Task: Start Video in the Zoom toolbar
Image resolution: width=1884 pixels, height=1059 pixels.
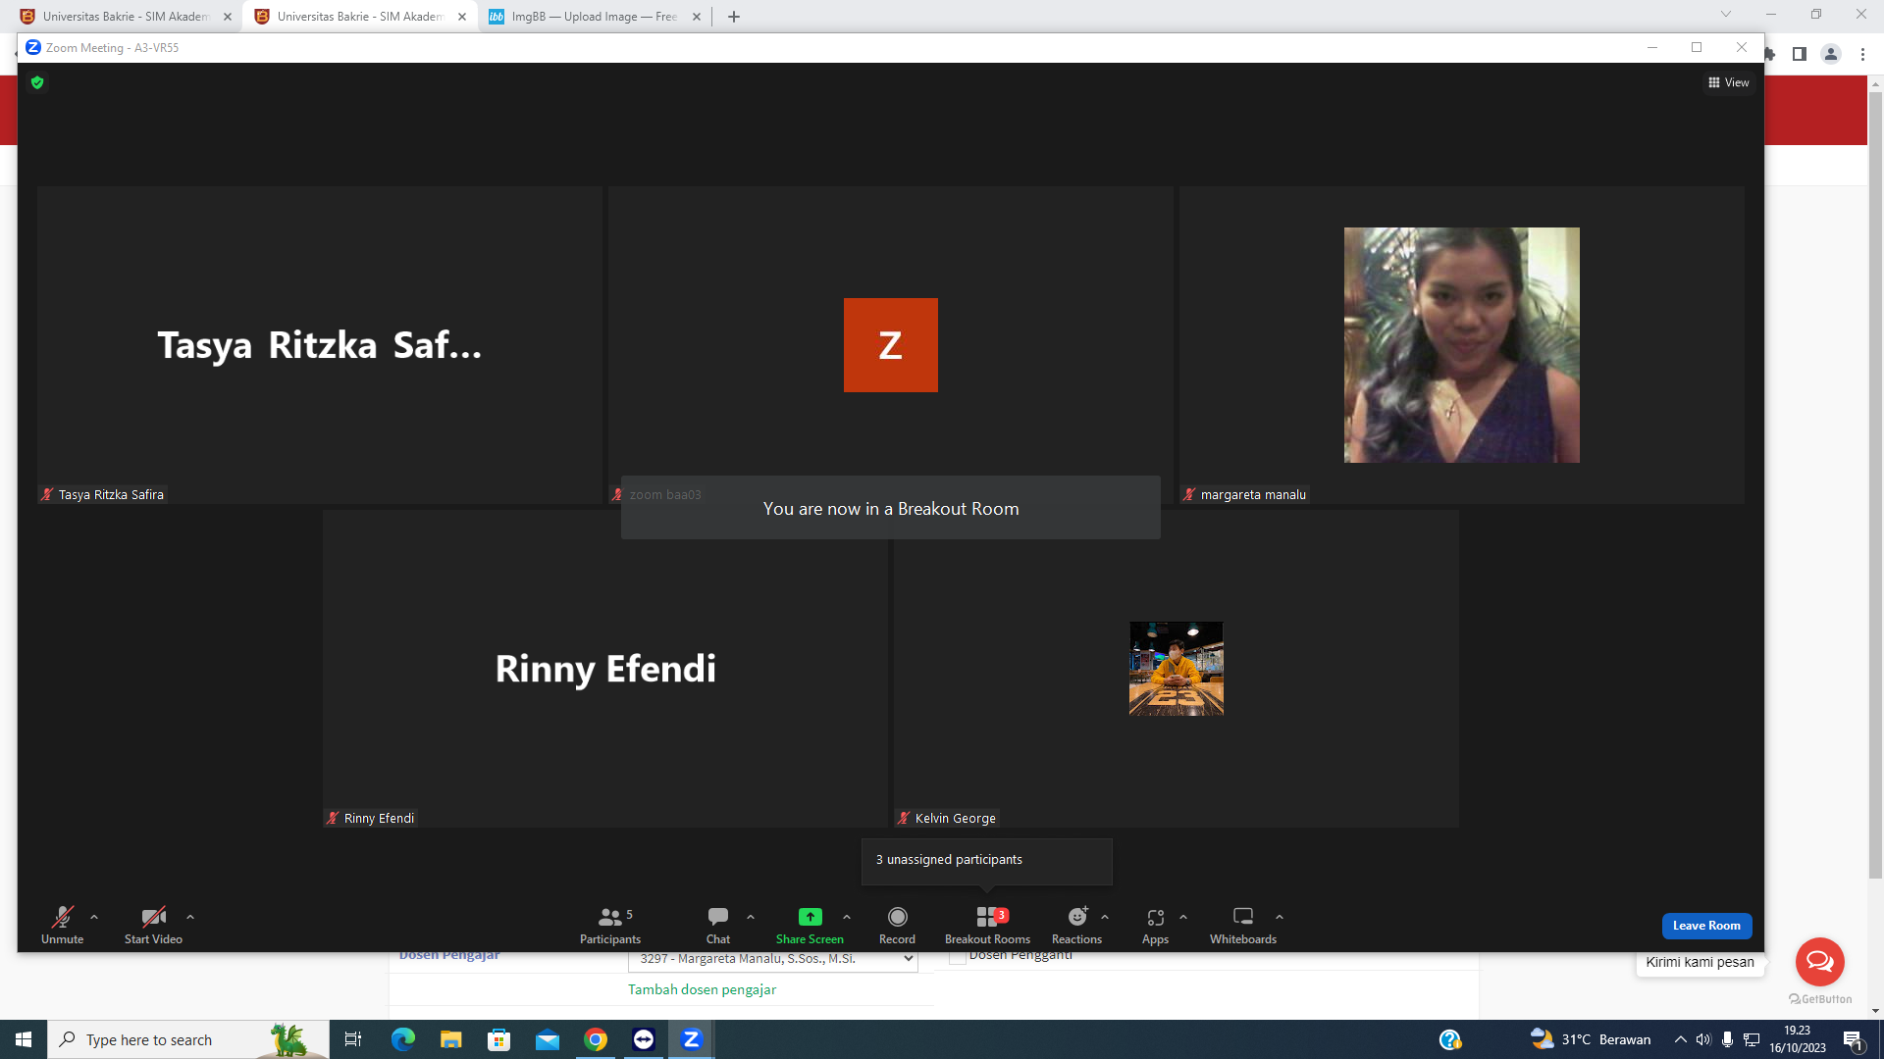Action: 153,925
